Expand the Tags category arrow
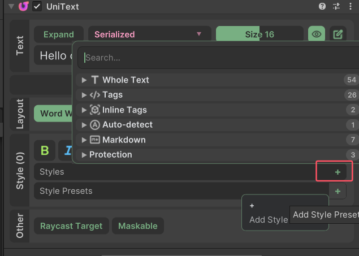The width and height of the screenshot is (359, 256). point(84,95)
